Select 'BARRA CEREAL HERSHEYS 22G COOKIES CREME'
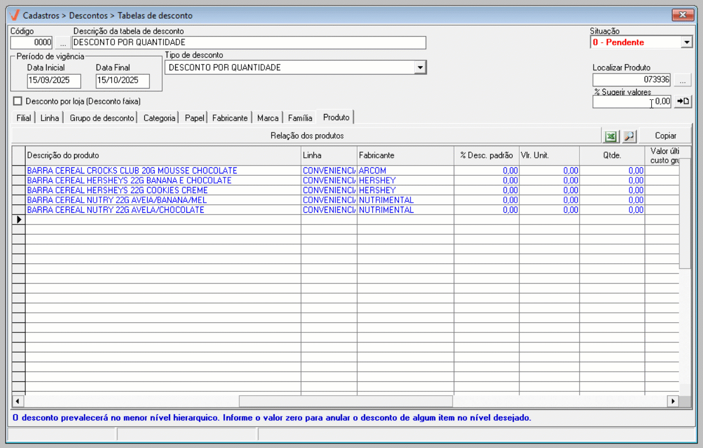This screenshot has width=703, height=448. (163, 190)
